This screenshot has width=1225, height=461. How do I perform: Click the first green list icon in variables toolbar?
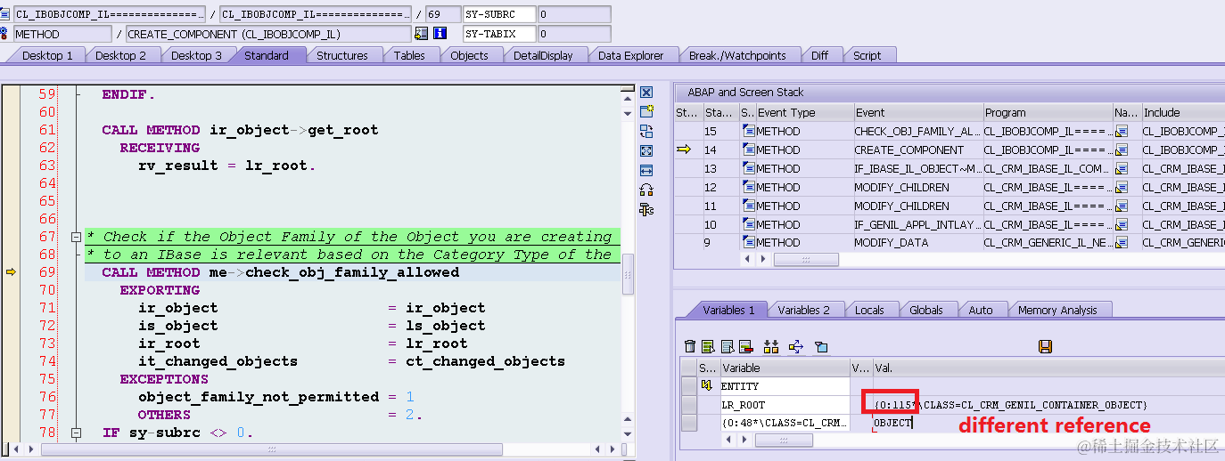click(x=708, y=346)
